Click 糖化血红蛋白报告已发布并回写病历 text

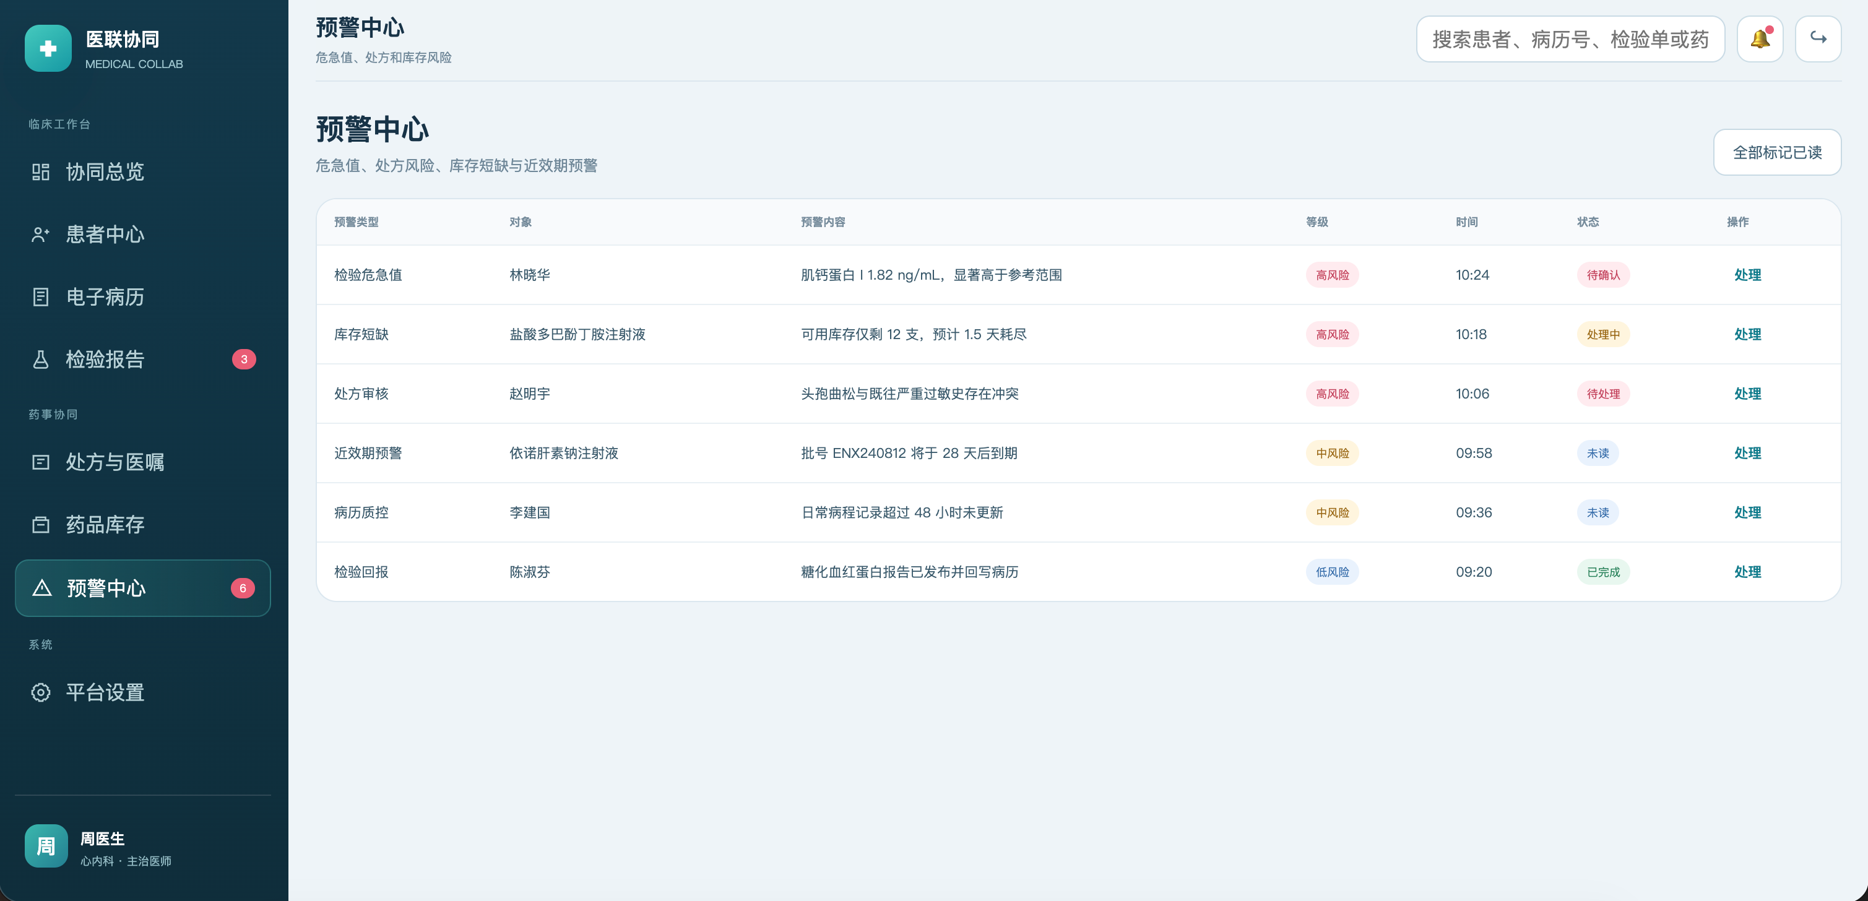tap(909, 572)
